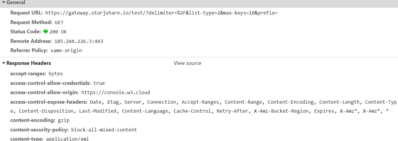Click the Status Code label
398x141 pixels.
pyautogui.click(x=25, y=32)
